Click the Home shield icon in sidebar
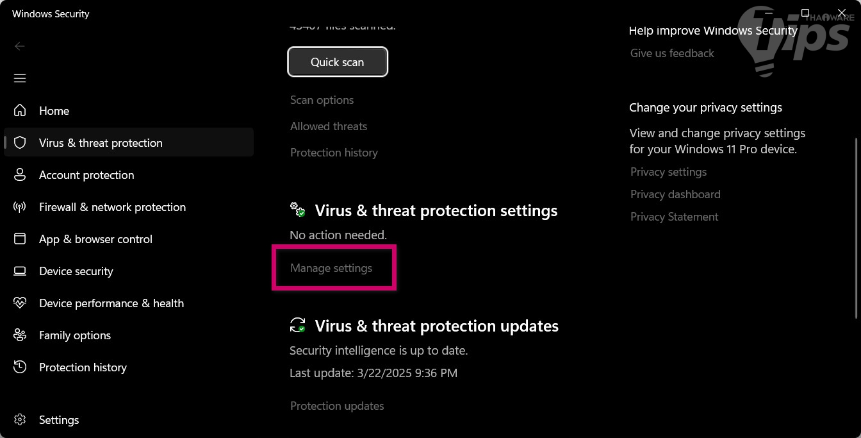This screenshot has height=438, width=861. [x=20, y=110]
